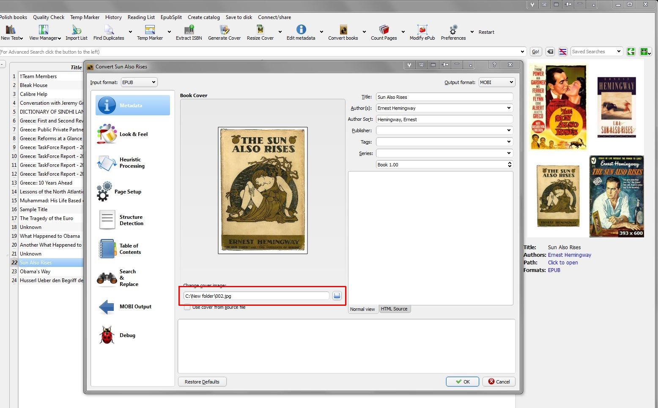
Task: Expand the Edit metadata toolbar arrow
Action: point(321,32)
